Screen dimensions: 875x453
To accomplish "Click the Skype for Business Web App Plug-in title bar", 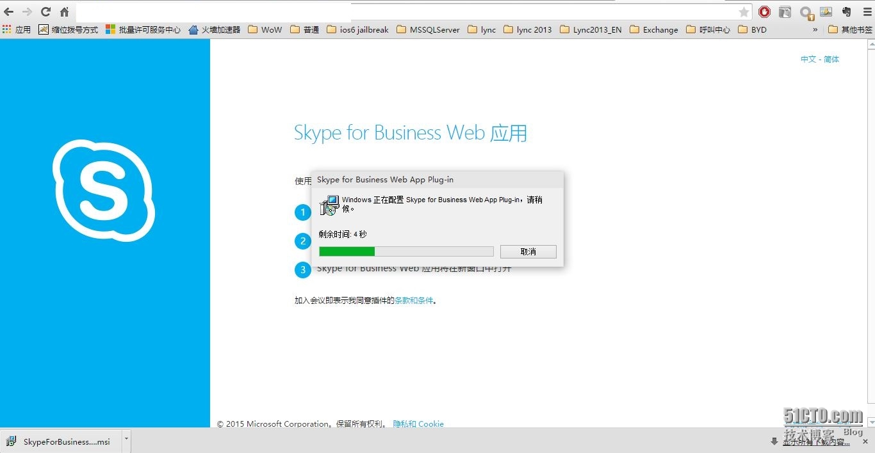I will [x=437, y=180].
